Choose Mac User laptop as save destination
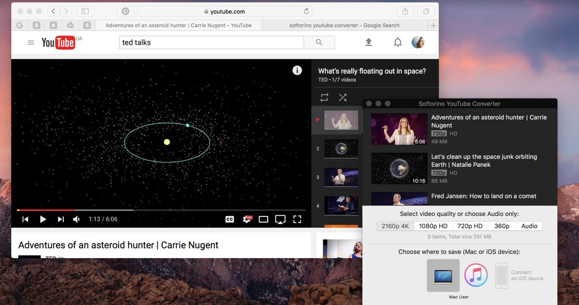The width and height of the screenshot is (579, 305). [x=443, y=276]
